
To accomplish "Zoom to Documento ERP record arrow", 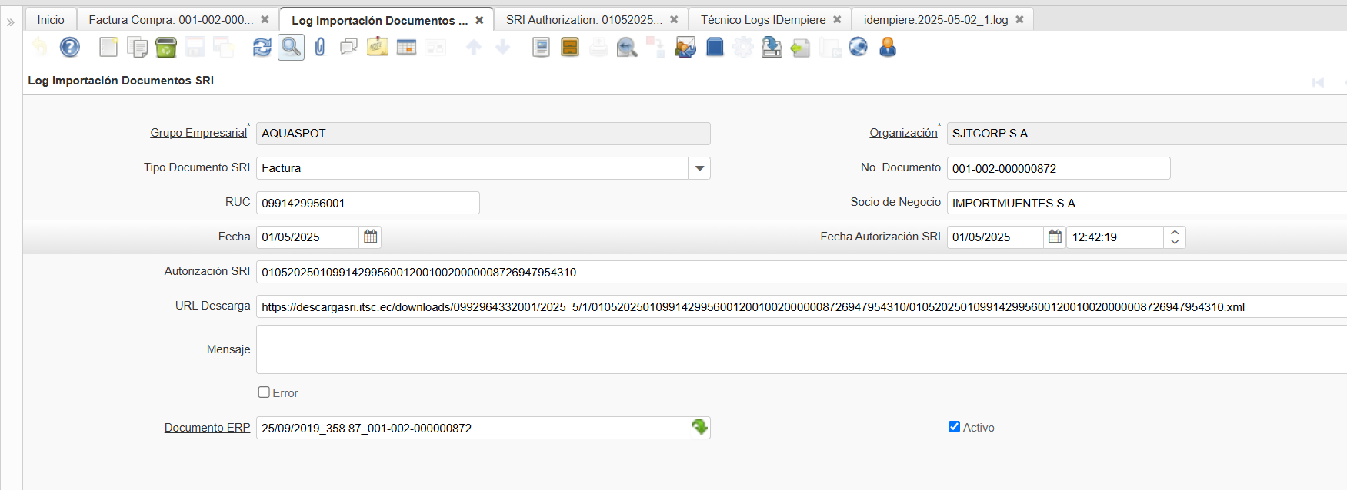I will (x=699, y=427).
